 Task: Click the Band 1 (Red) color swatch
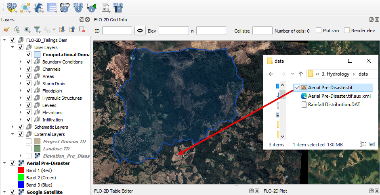tap(21, 170)
